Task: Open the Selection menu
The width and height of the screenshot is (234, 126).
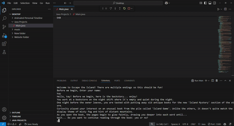Action: pyautogui.click(x=25, y=3)
